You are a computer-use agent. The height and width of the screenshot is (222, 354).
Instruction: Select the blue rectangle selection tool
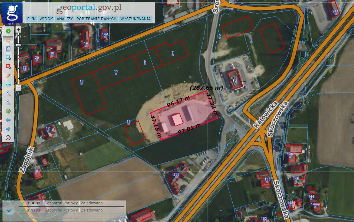8,58
